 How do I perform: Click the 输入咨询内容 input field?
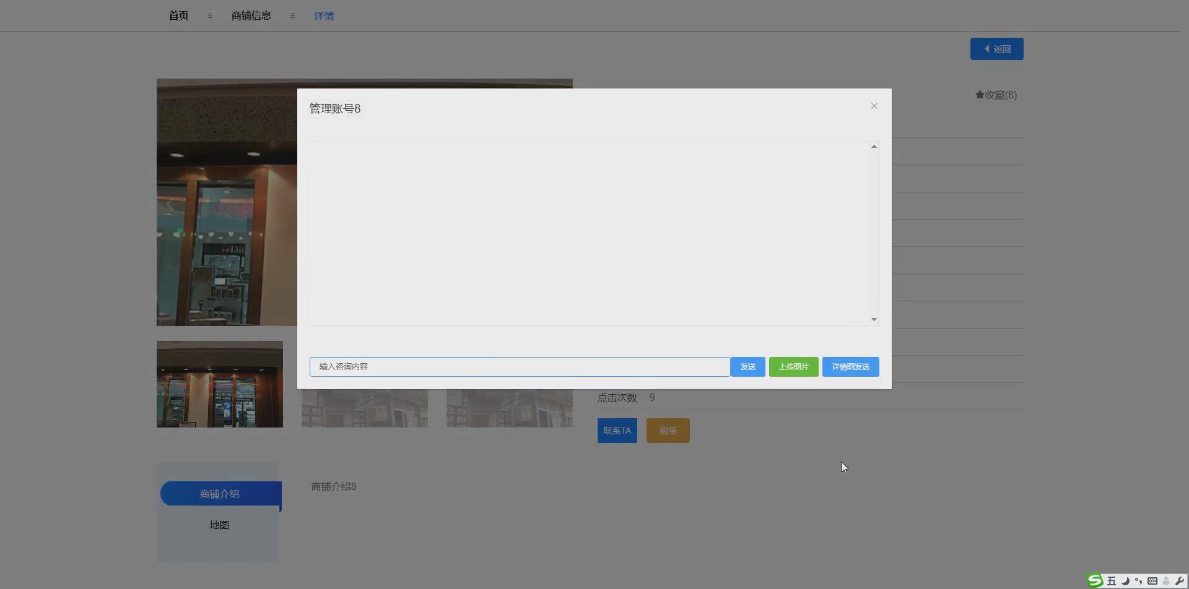(x=519, y=366)
